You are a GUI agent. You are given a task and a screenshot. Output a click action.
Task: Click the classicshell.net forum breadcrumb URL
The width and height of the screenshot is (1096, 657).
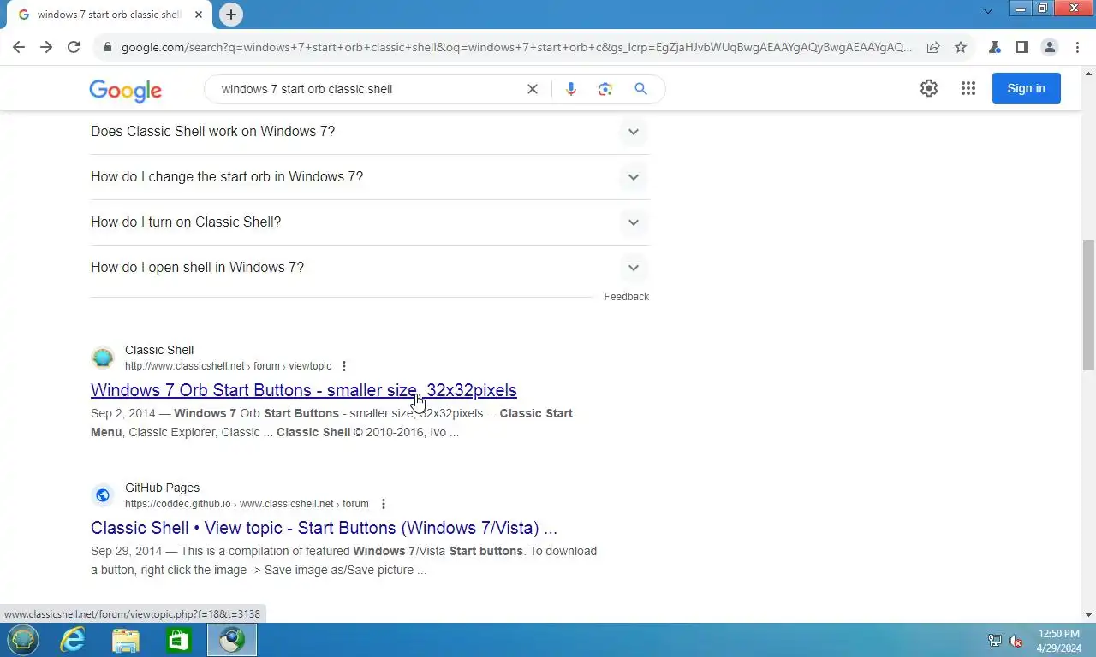pos(228,366)
